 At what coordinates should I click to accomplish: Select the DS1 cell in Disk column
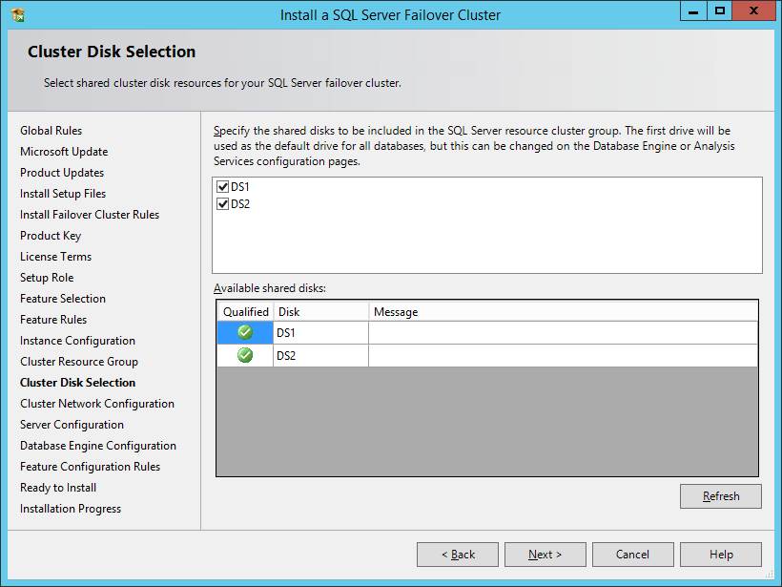[321, 333]
